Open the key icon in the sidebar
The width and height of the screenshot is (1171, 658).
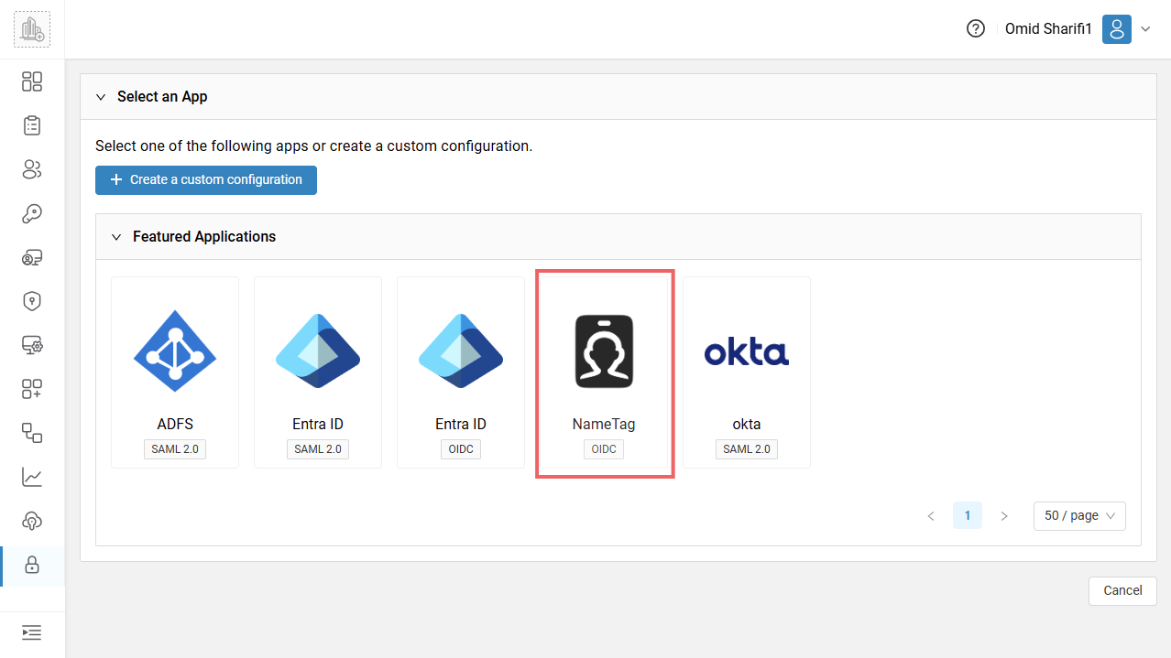tap(32, 213)
